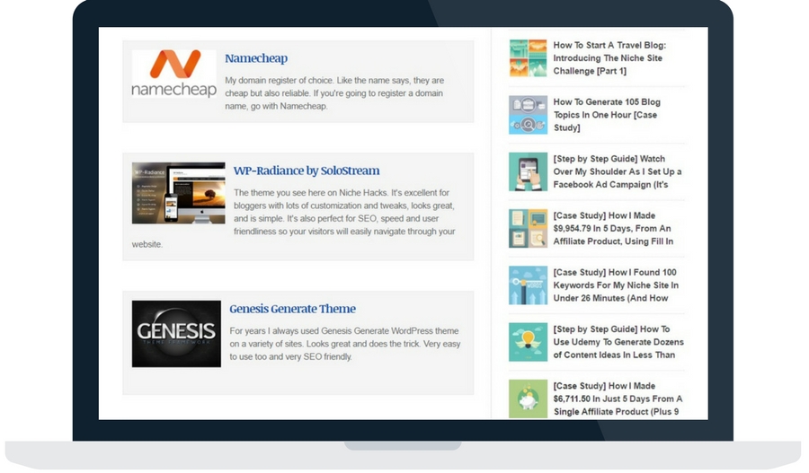Open the 100 Keywords For My Niche Site post
Viewport: 809px width, 473px height.
click(616, 285)
